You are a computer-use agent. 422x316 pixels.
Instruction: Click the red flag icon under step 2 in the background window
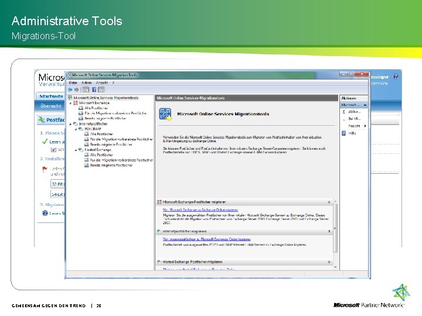click(45, 169)
